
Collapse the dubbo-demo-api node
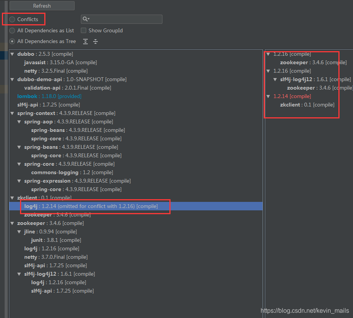click(x=12, y=79)
